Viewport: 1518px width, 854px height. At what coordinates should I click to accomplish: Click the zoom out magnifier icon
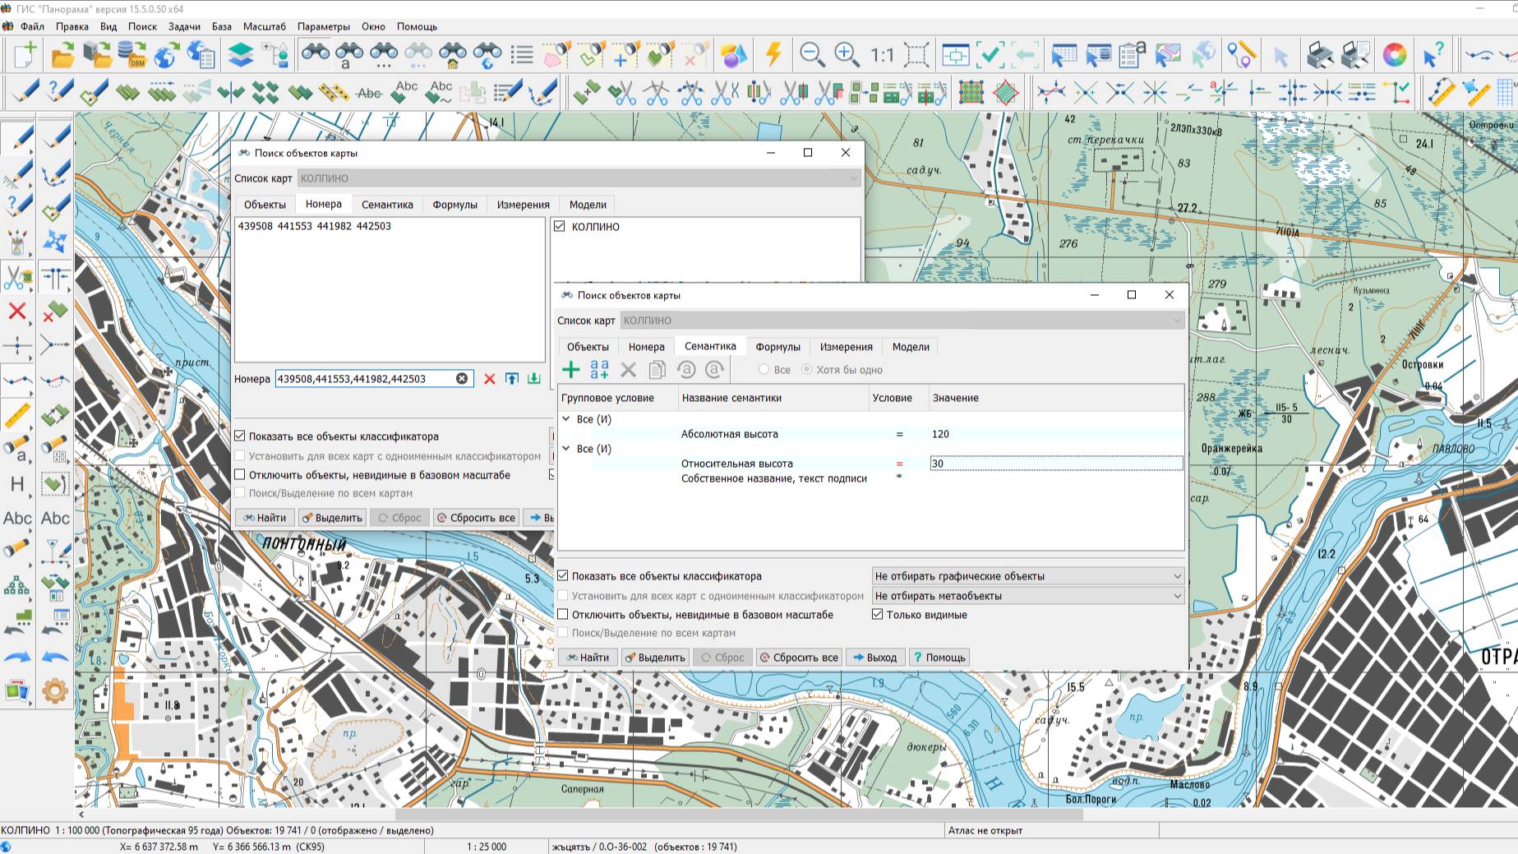click(x=812, y=55)
